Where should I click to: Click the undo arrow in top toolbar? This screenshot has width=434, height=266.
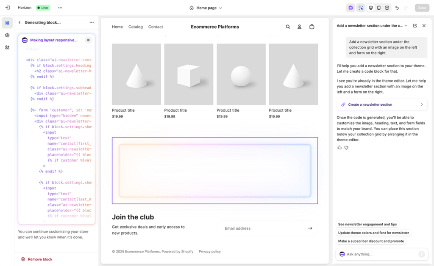pos(397,8)
